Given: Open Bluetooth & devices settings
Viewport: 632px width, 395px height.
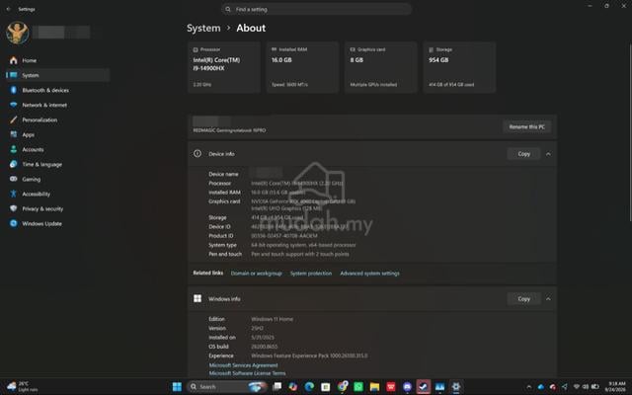Looking at the screenshot, I should (45, 90).
